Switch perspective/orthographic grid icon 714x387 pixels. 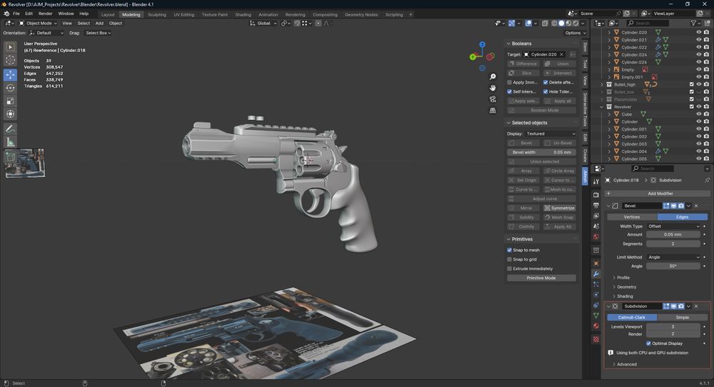click(493, 111)
